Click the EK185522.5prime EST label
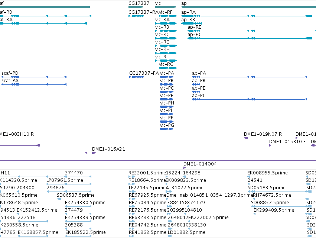The height and width of the screenshot is (238, 316). point(85,232)
